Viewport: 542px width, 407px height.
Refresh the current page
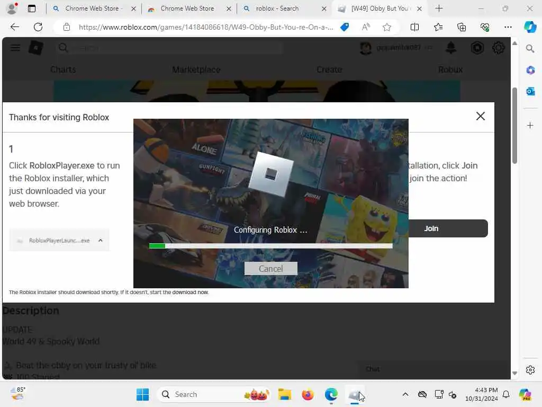tap(38, 27)
